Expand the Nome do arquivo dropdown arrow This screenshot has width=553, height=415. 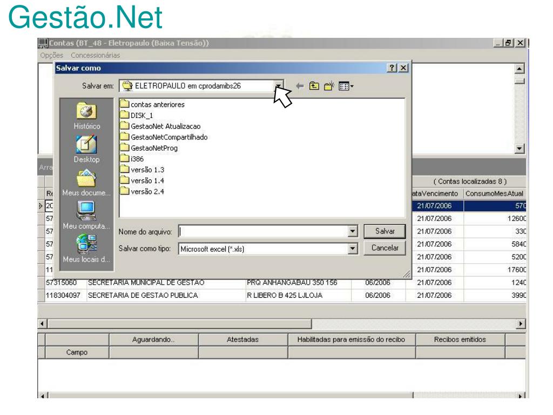coord(352,231)
